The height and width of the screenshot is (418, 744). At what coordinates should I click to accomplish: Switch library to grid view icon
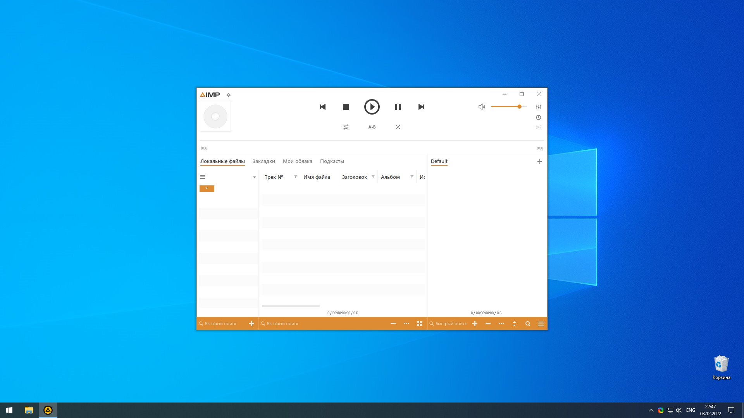click(419, 324)
